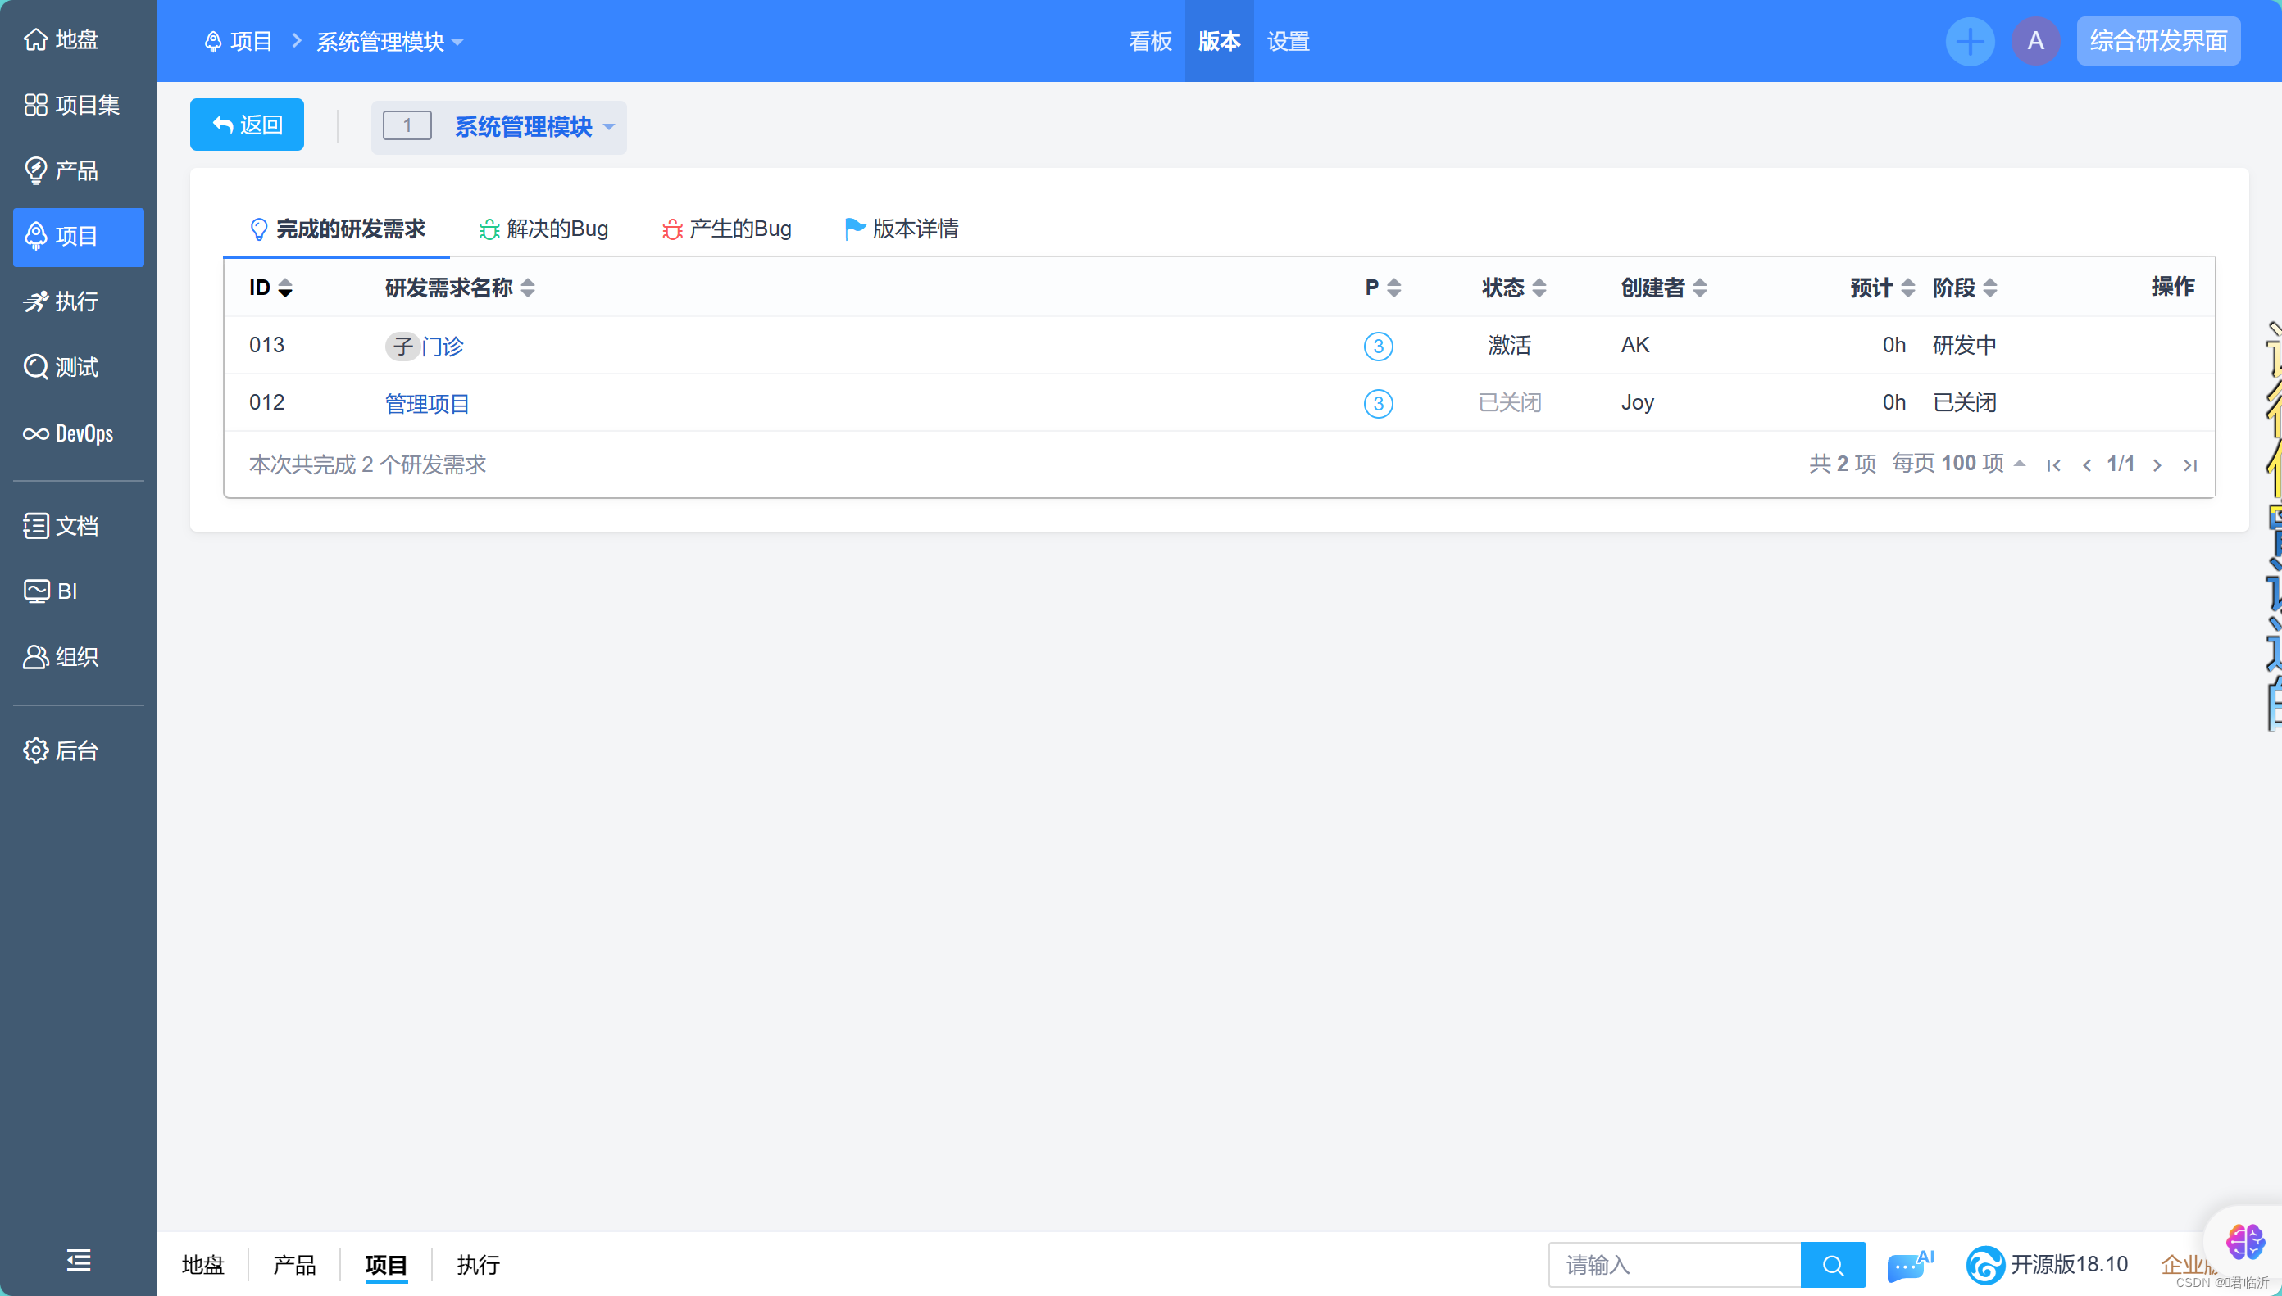Click the 返回 back button
This screenshot has height=1296, width=2282.
[247, 125]
